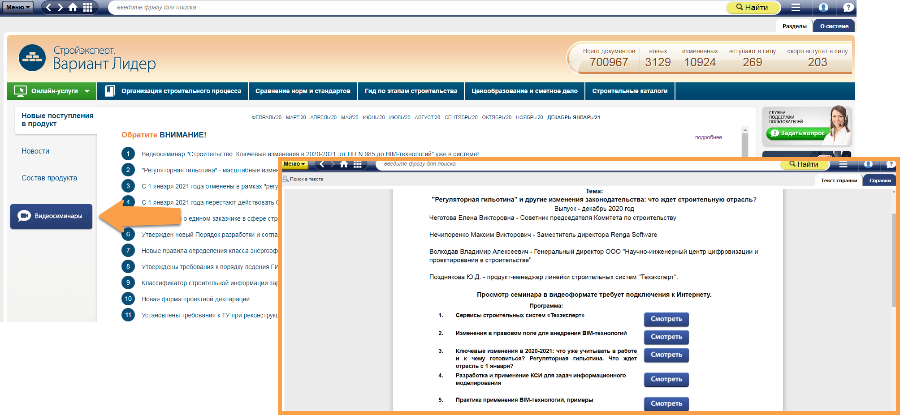Screen dimensions: 900x415
Task: Open Ценообразование и сметное дело menu
Action: (524, 91)
